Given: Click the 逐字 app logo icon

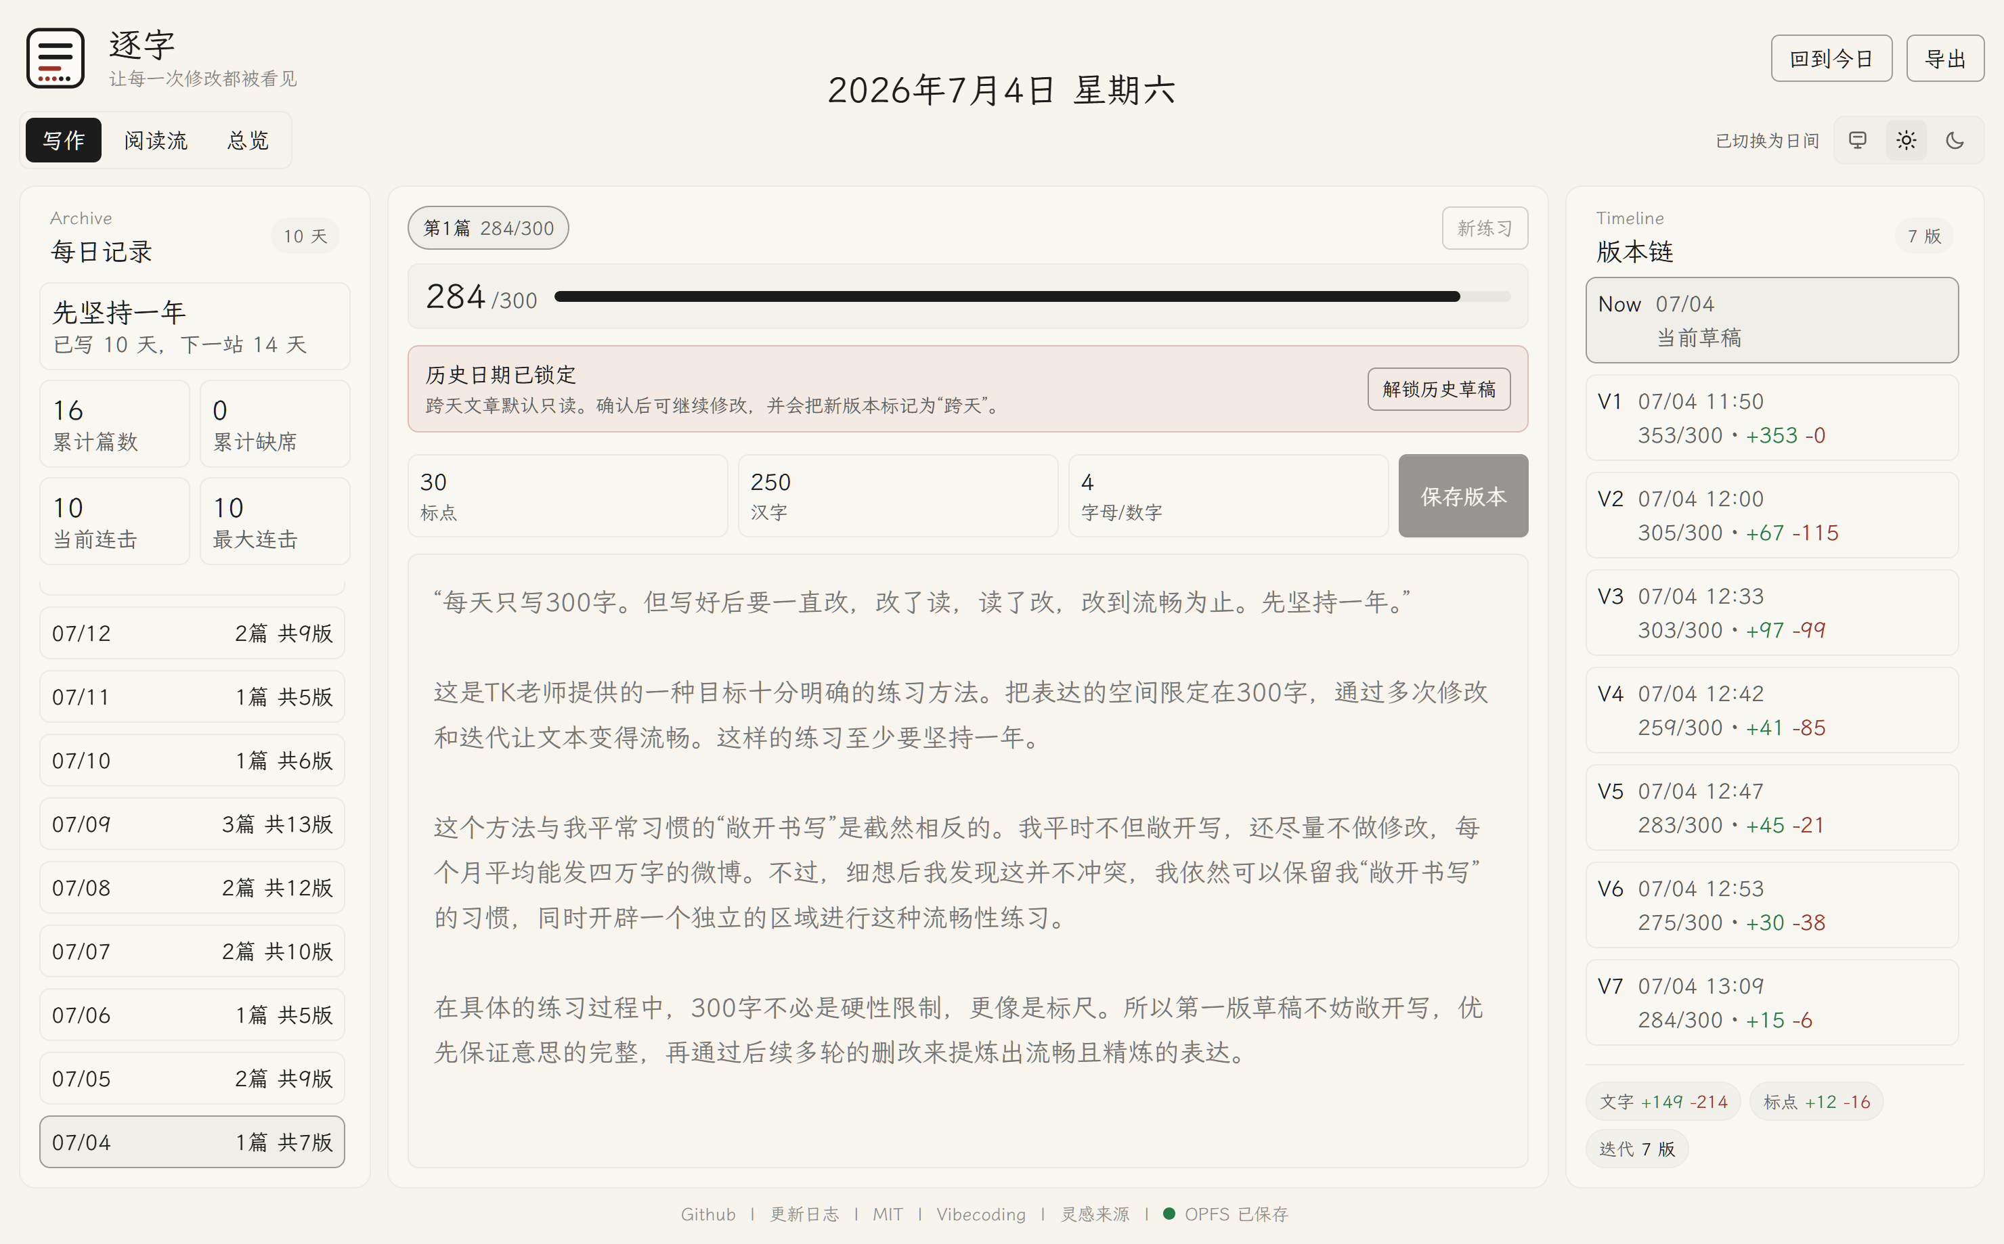Looking at the screenshot, I should (55, 58).
